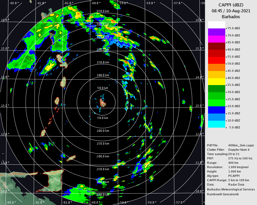Screen dimensions: 257x205
Task: Click the magenta 65.0 dBZ legend swatch
Action: [x=217, y=39]
